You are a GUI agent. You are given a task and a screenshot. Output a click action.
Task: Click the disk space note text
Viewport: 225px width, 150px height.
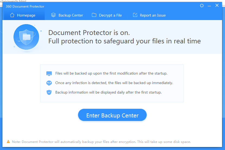(x=101, y=142)
